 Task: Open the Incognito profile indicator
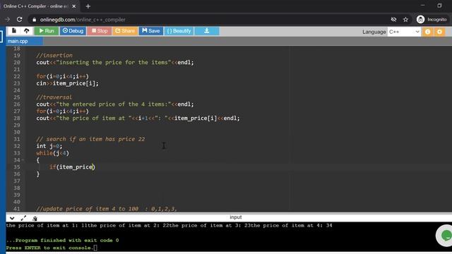(x=432, y=19)
